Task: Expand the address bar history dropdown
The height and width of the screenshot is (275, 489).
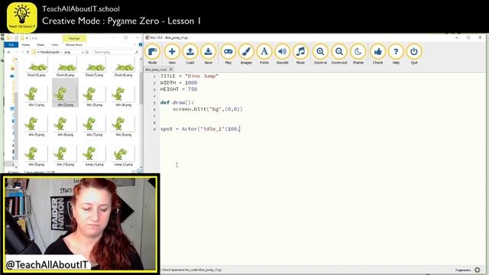Action: pos(83,53)
